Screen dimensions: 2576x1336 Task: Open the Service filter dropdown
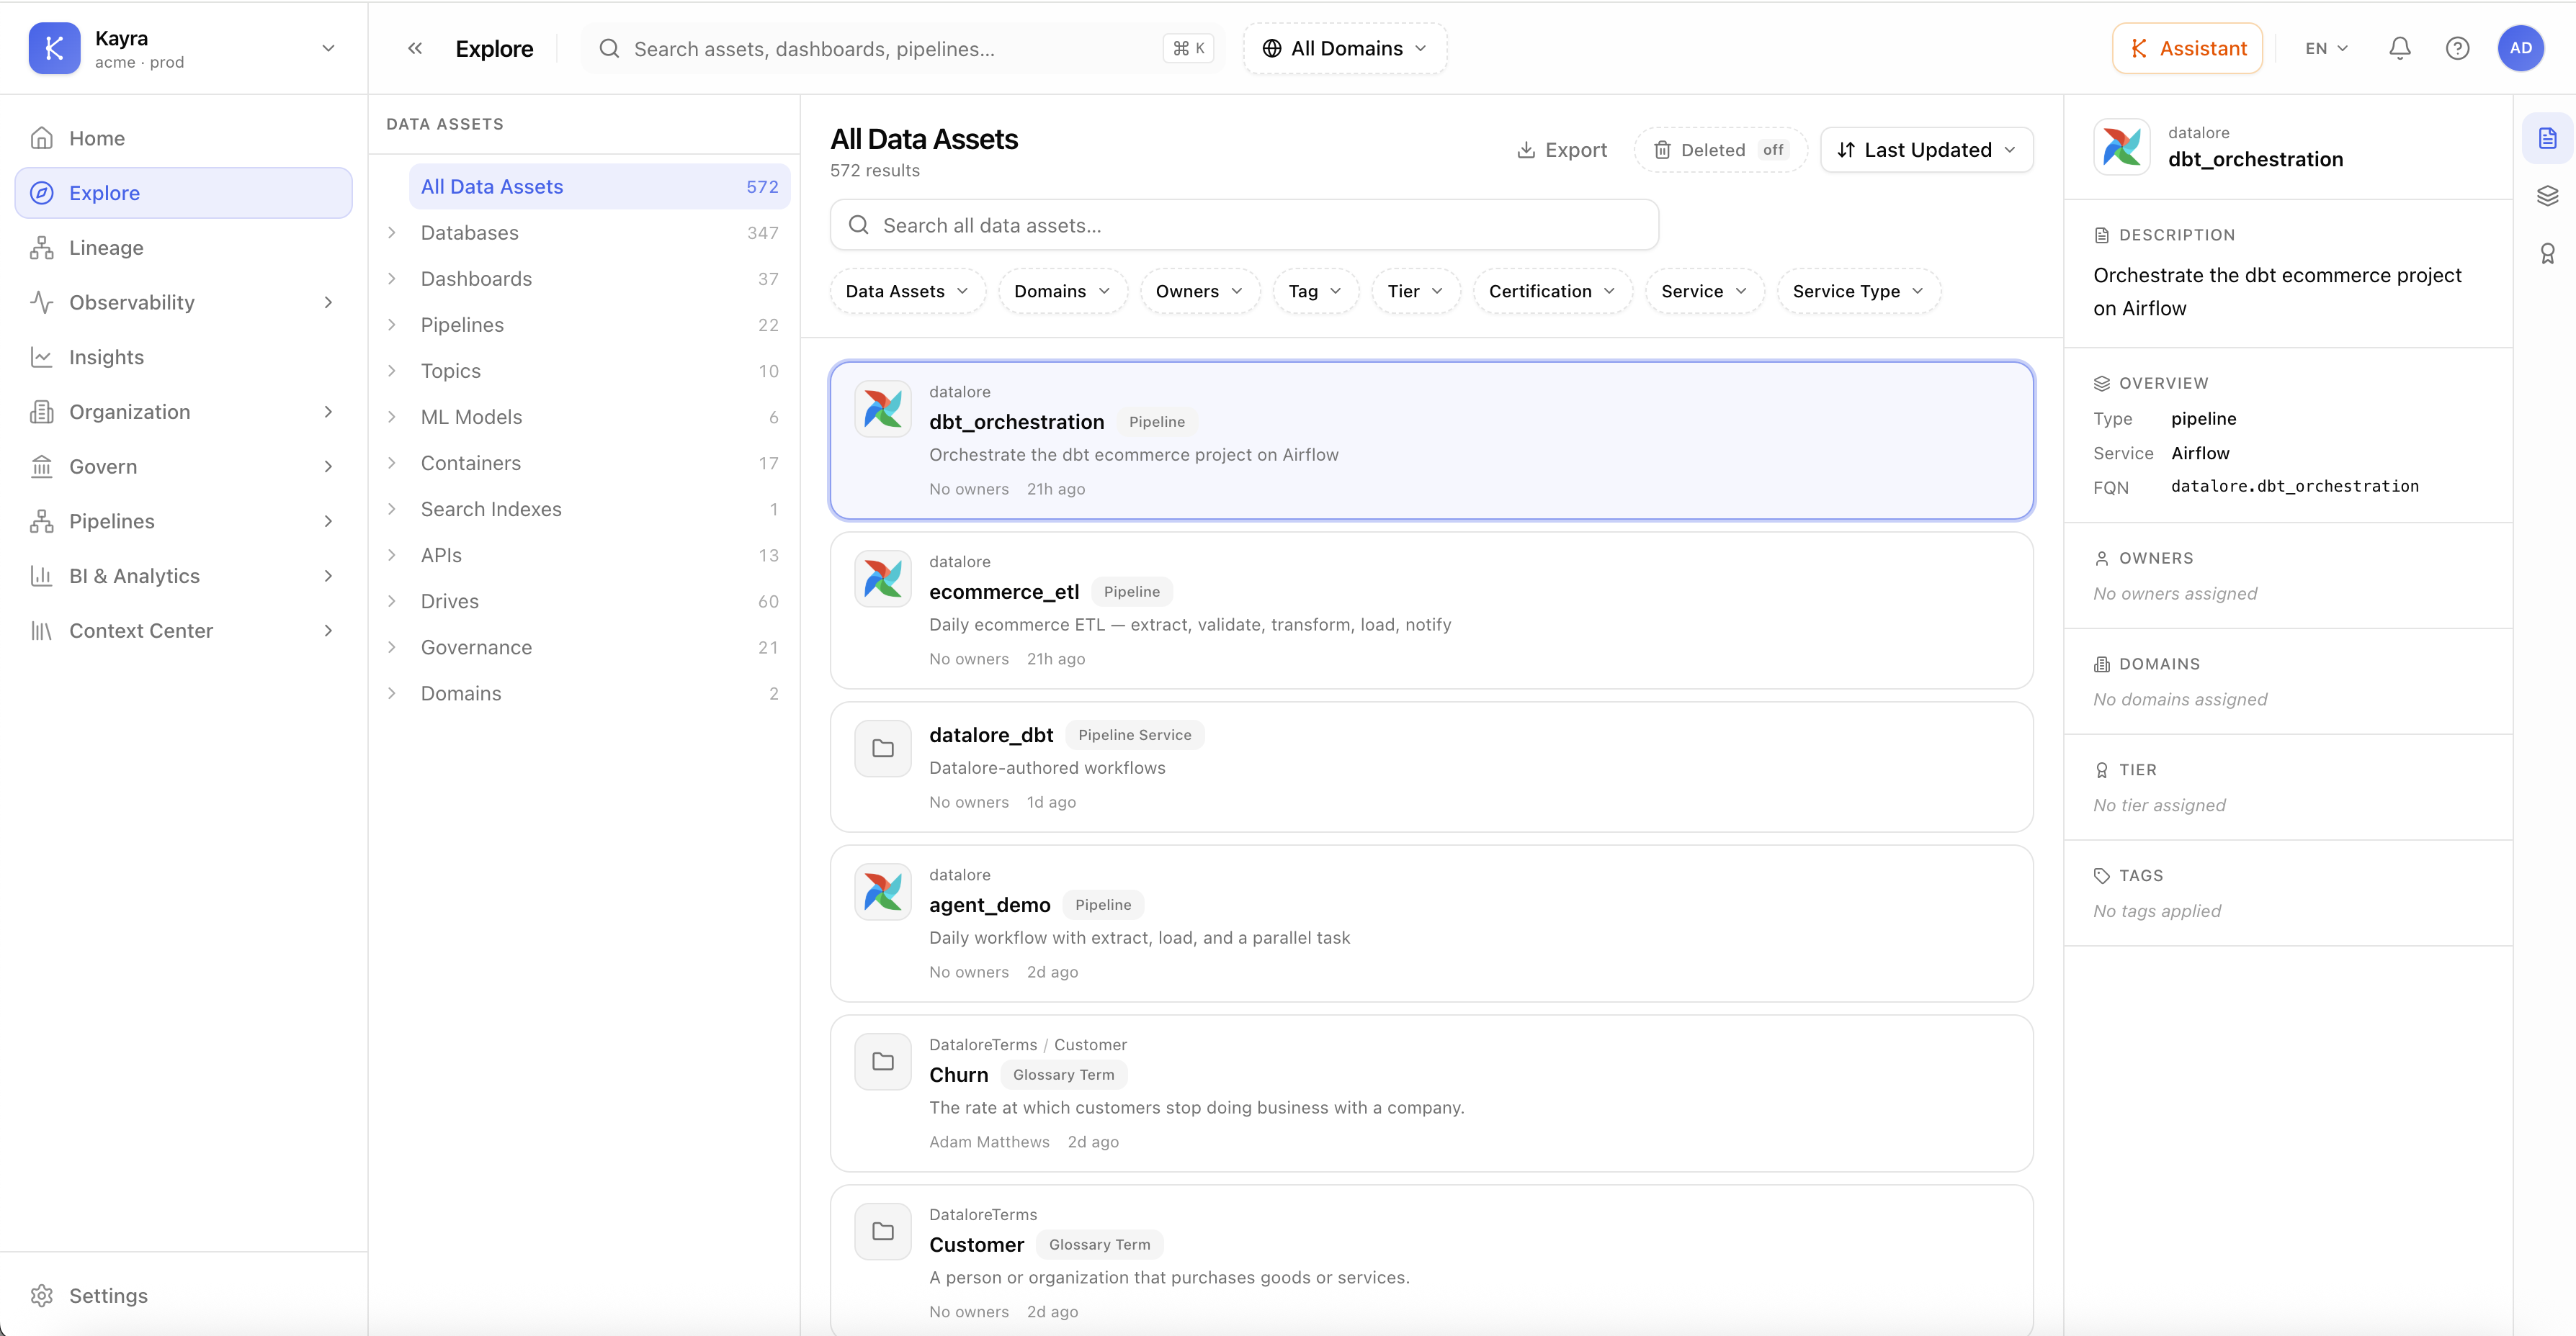tap(1704, 291)
